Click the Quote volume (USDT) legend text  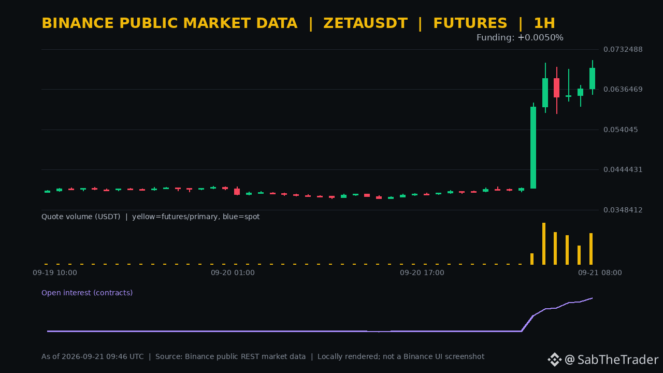point(81,217)
